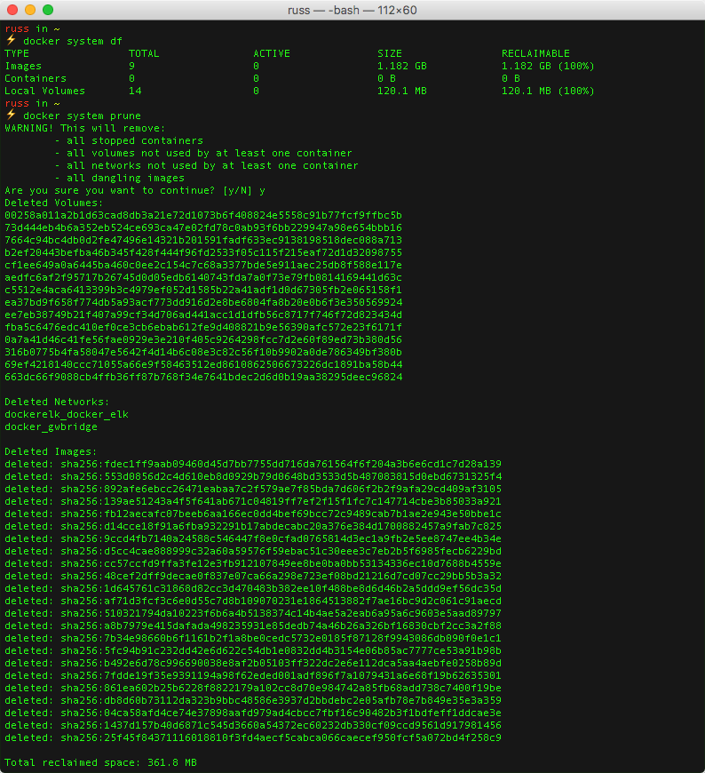Viewport: 705px width, 773px height.
Task: Click the lightning bolt before 'docker system df'
Action: tap(11, 41)
